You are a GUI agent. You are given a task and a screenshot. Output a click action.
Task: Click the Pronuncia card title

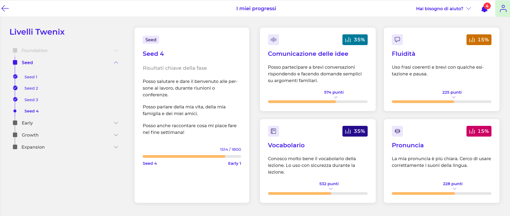pyautogui.click(x=407, y=145)
